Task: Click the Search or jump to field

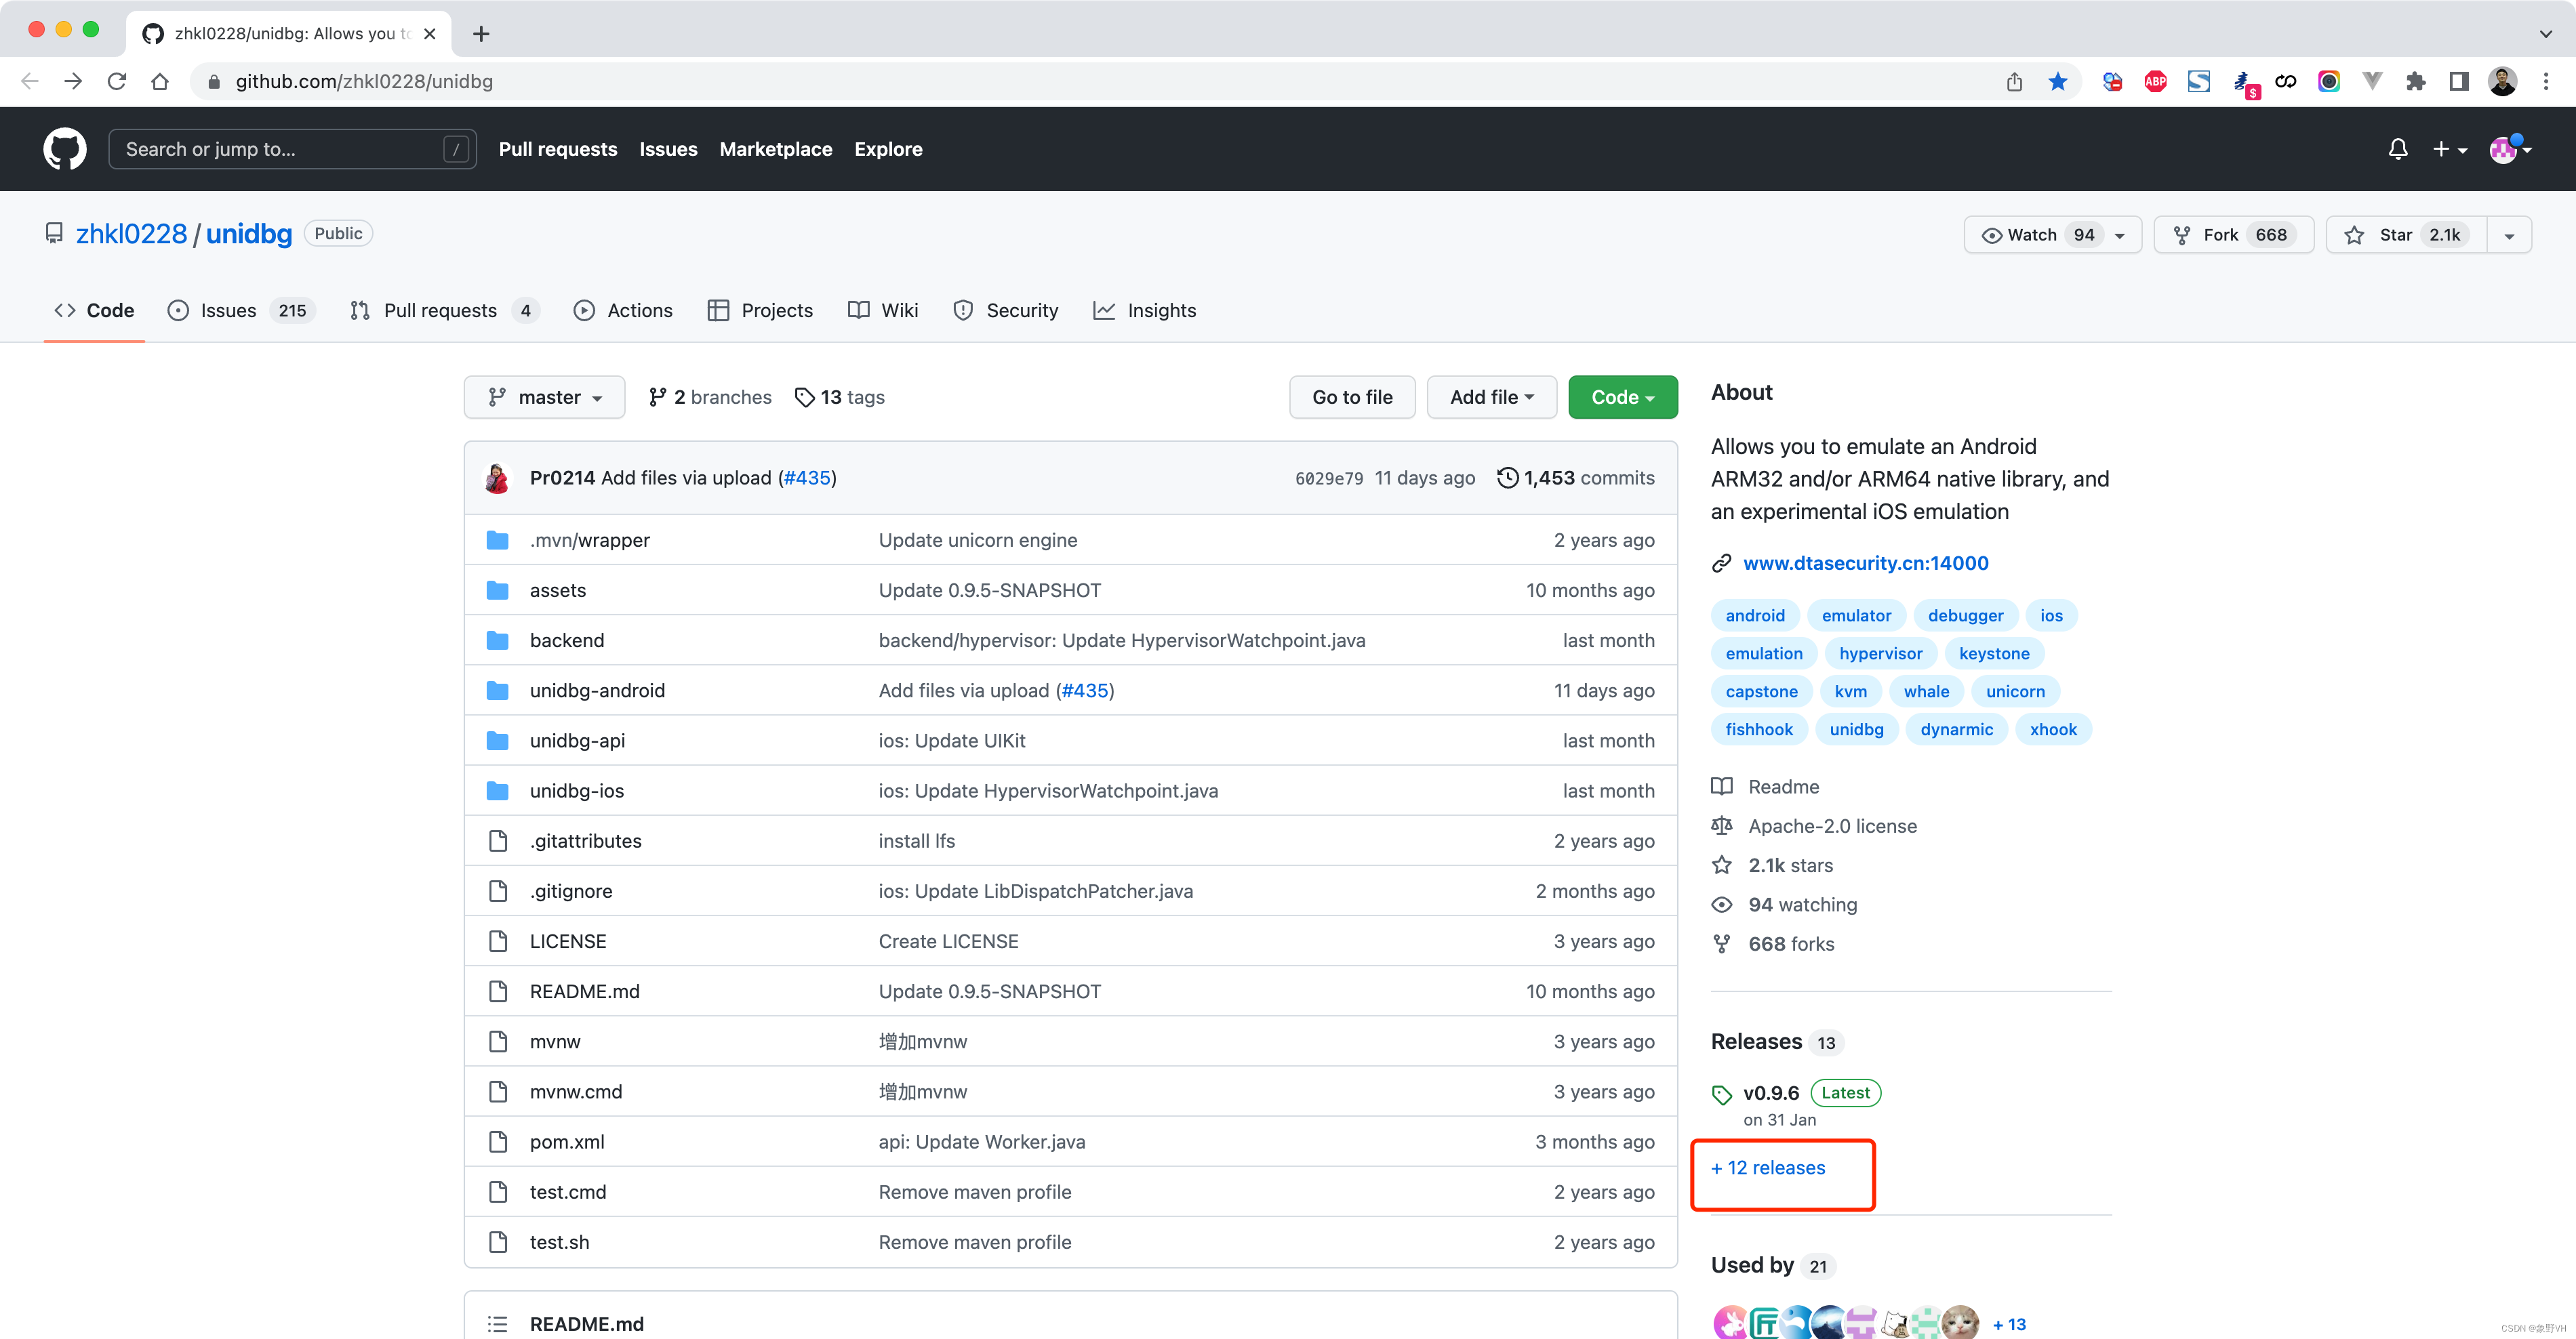Action: pos(292,149)
